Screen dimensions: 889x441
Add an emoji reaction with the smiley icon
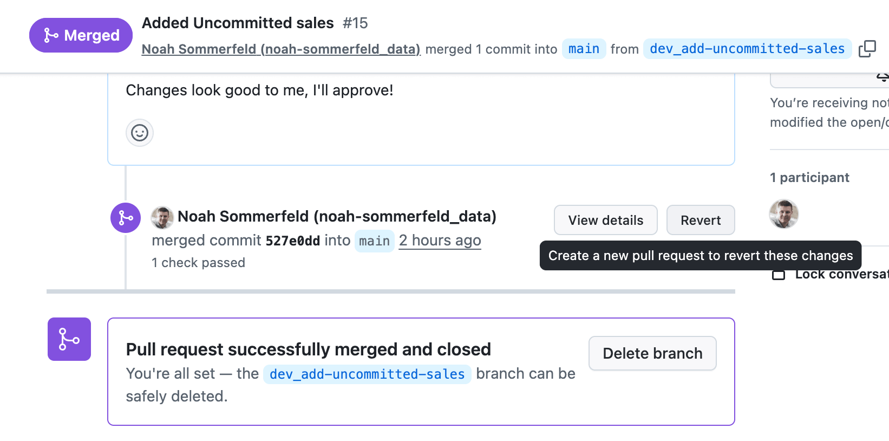point(140,133)
